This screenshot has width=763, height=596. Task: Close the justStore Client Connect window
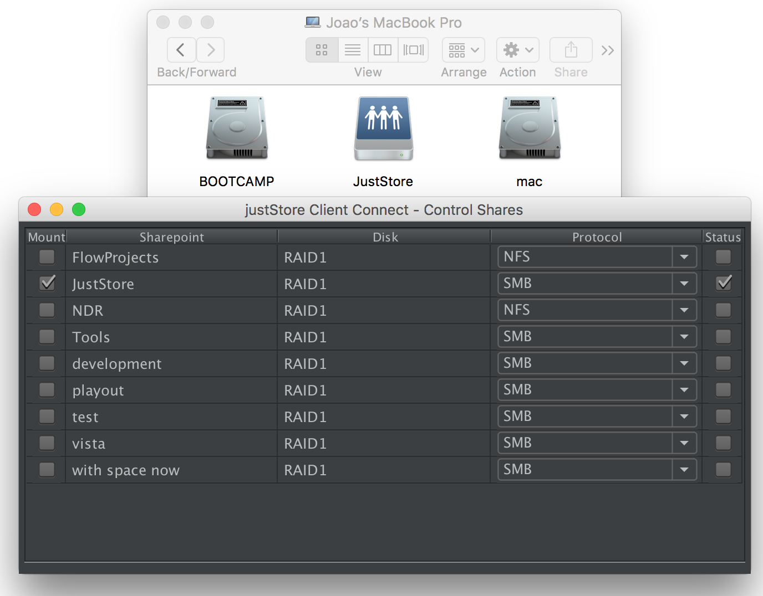(34, 209)
